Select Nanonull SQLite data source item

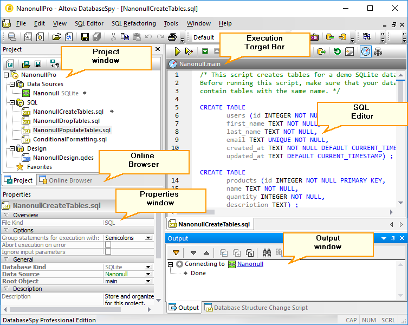(x=56, y=93)
